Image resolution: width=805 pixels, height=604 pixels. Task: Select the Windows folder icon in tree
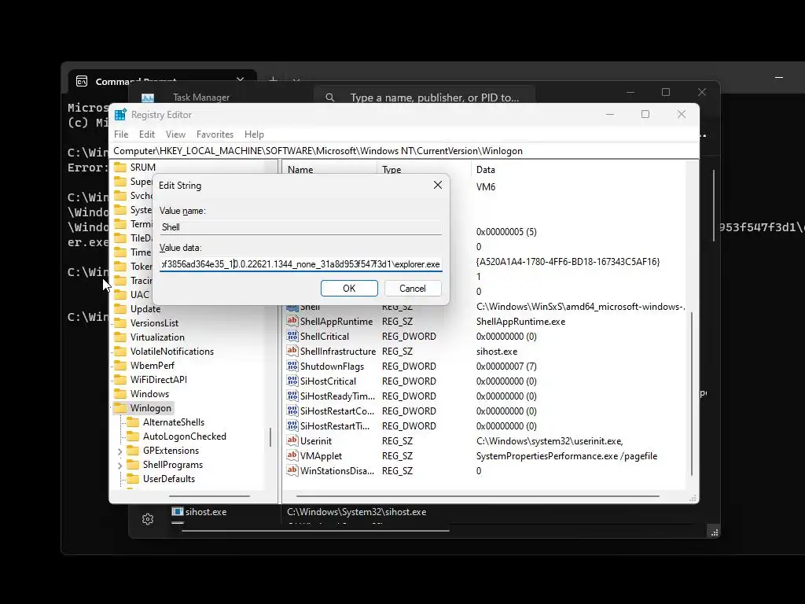[120, 393]
